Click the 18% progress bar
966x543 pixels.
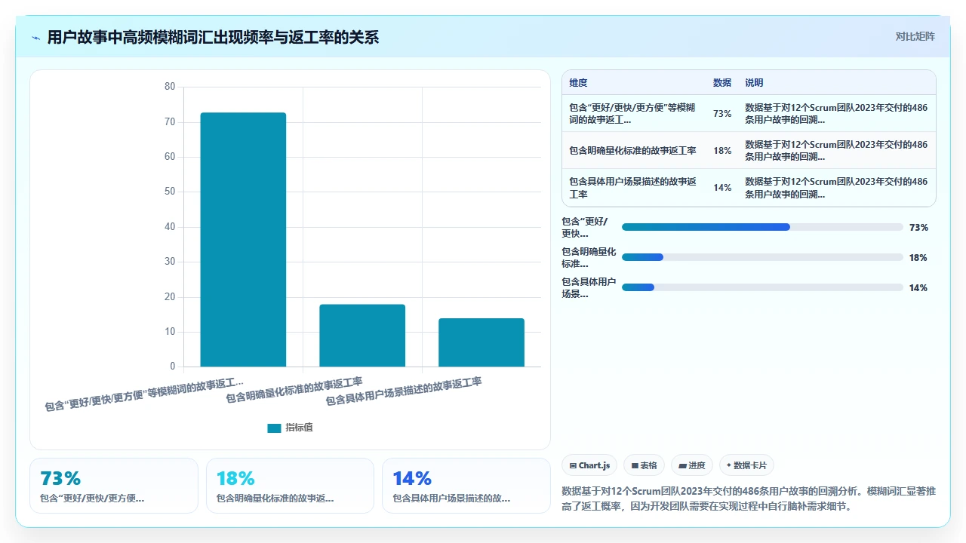(762, 257)
